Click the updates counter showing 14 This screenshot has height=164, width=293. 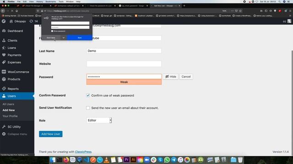(x=34, y=21)
